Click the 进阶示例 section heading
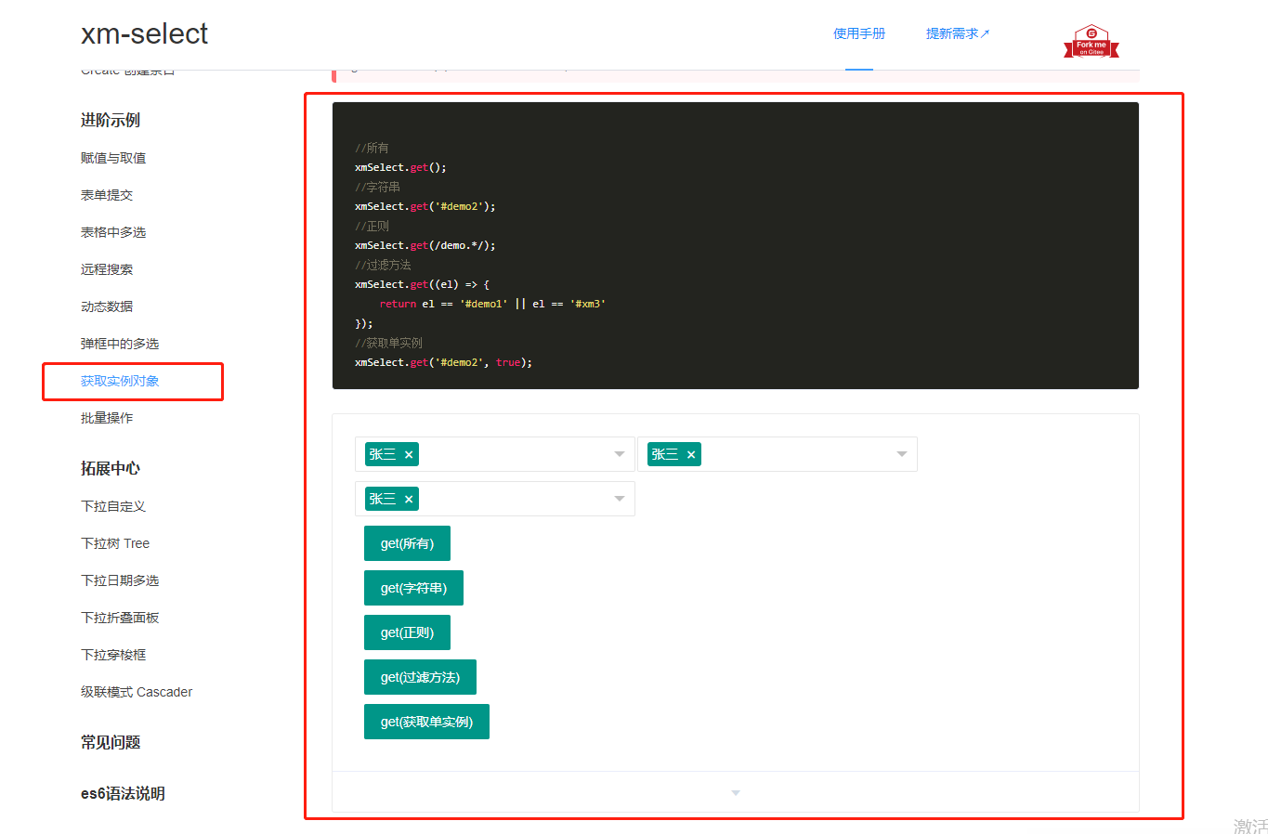 pyautogui.click(x=111, y=120)
